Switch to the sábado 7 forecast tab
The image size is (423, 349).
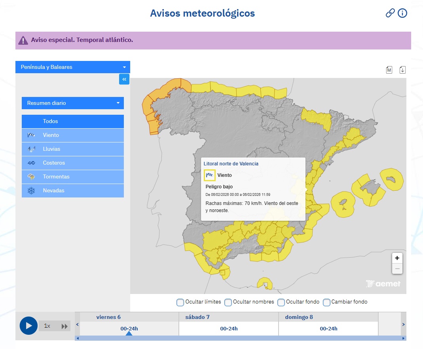(x=228, y=322)
